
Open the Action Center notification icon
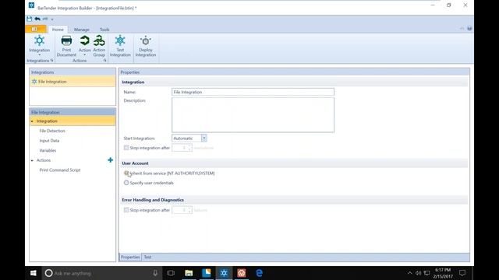462,273
